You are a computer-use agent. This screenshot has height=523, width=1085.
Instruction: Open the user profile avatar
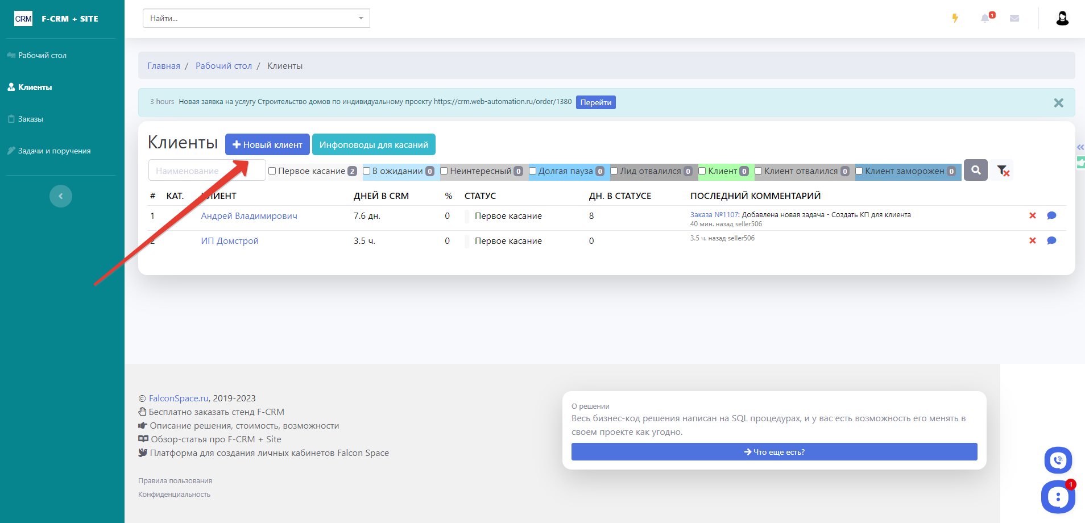(x=1062, y=18)
